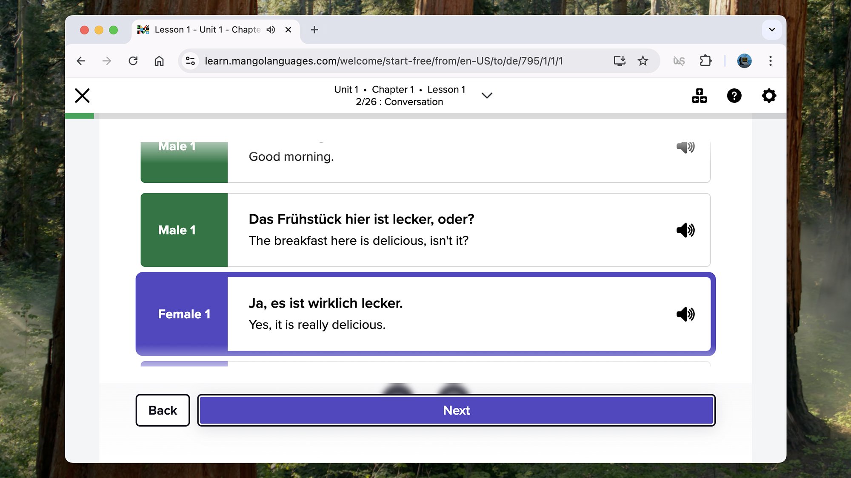Open a new browser tab
The width and height of the screenshot is (851, 478).
coord(314,30)
